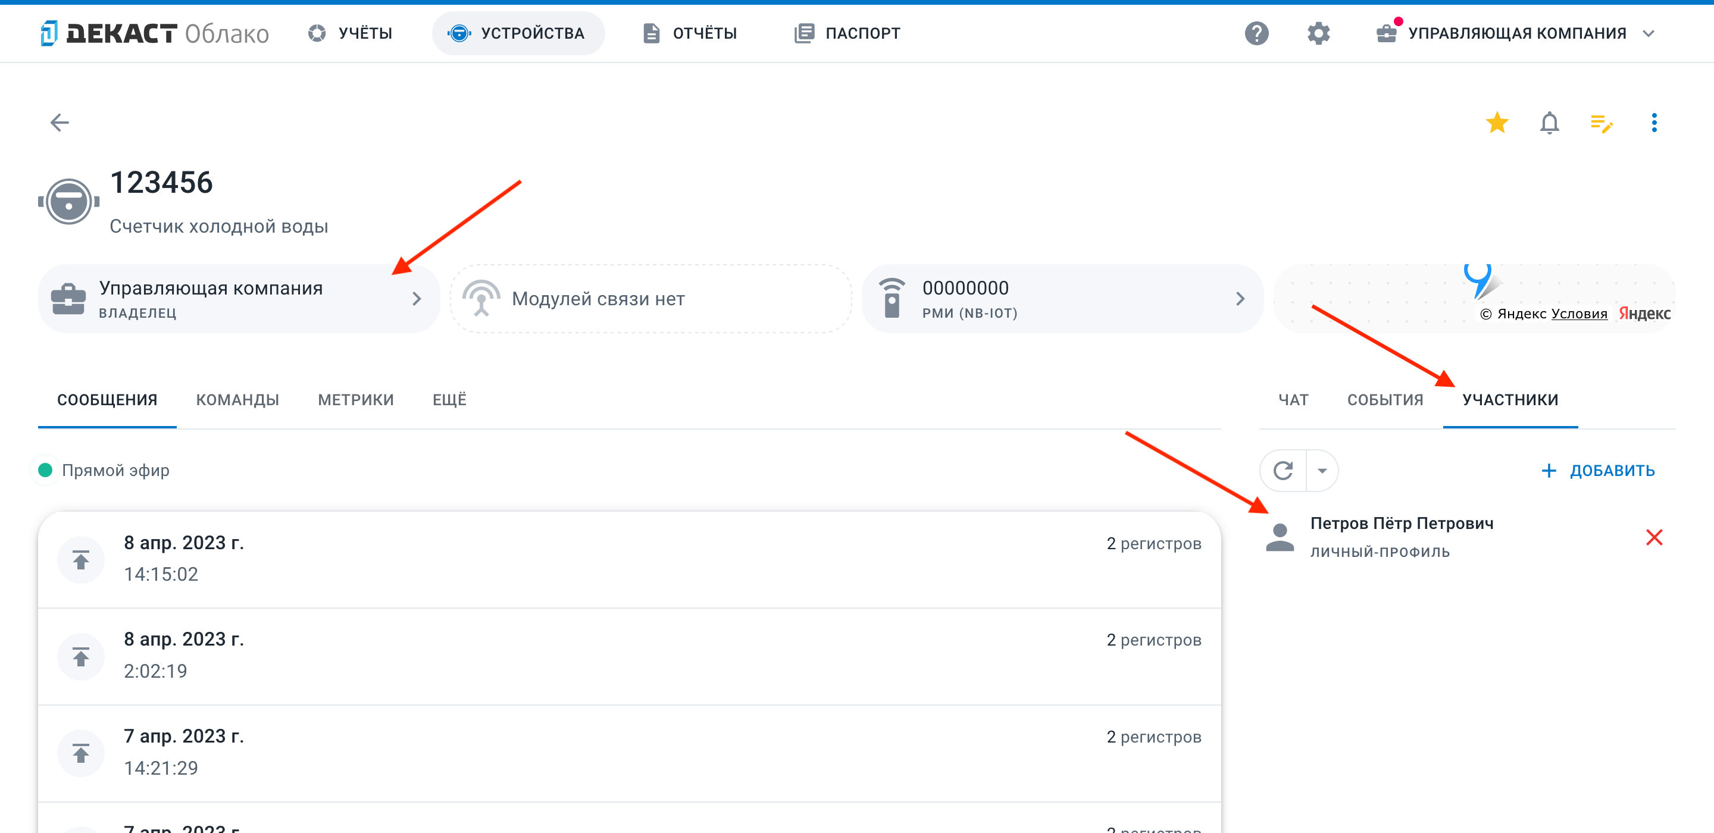The image size is (1714, 833).
Task: Go back with the left arrow
Action: coord(60,123)
